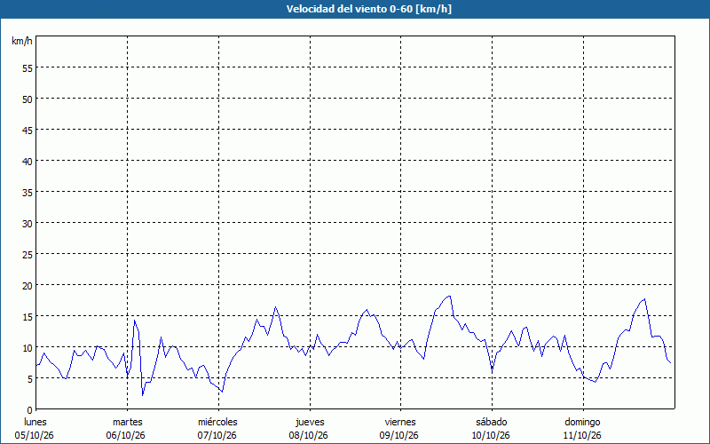The width and height of the screenshot is (710, 444).
Task: Click the y-axis value 30
Action: pyautogui.click(x=28, y=224)
